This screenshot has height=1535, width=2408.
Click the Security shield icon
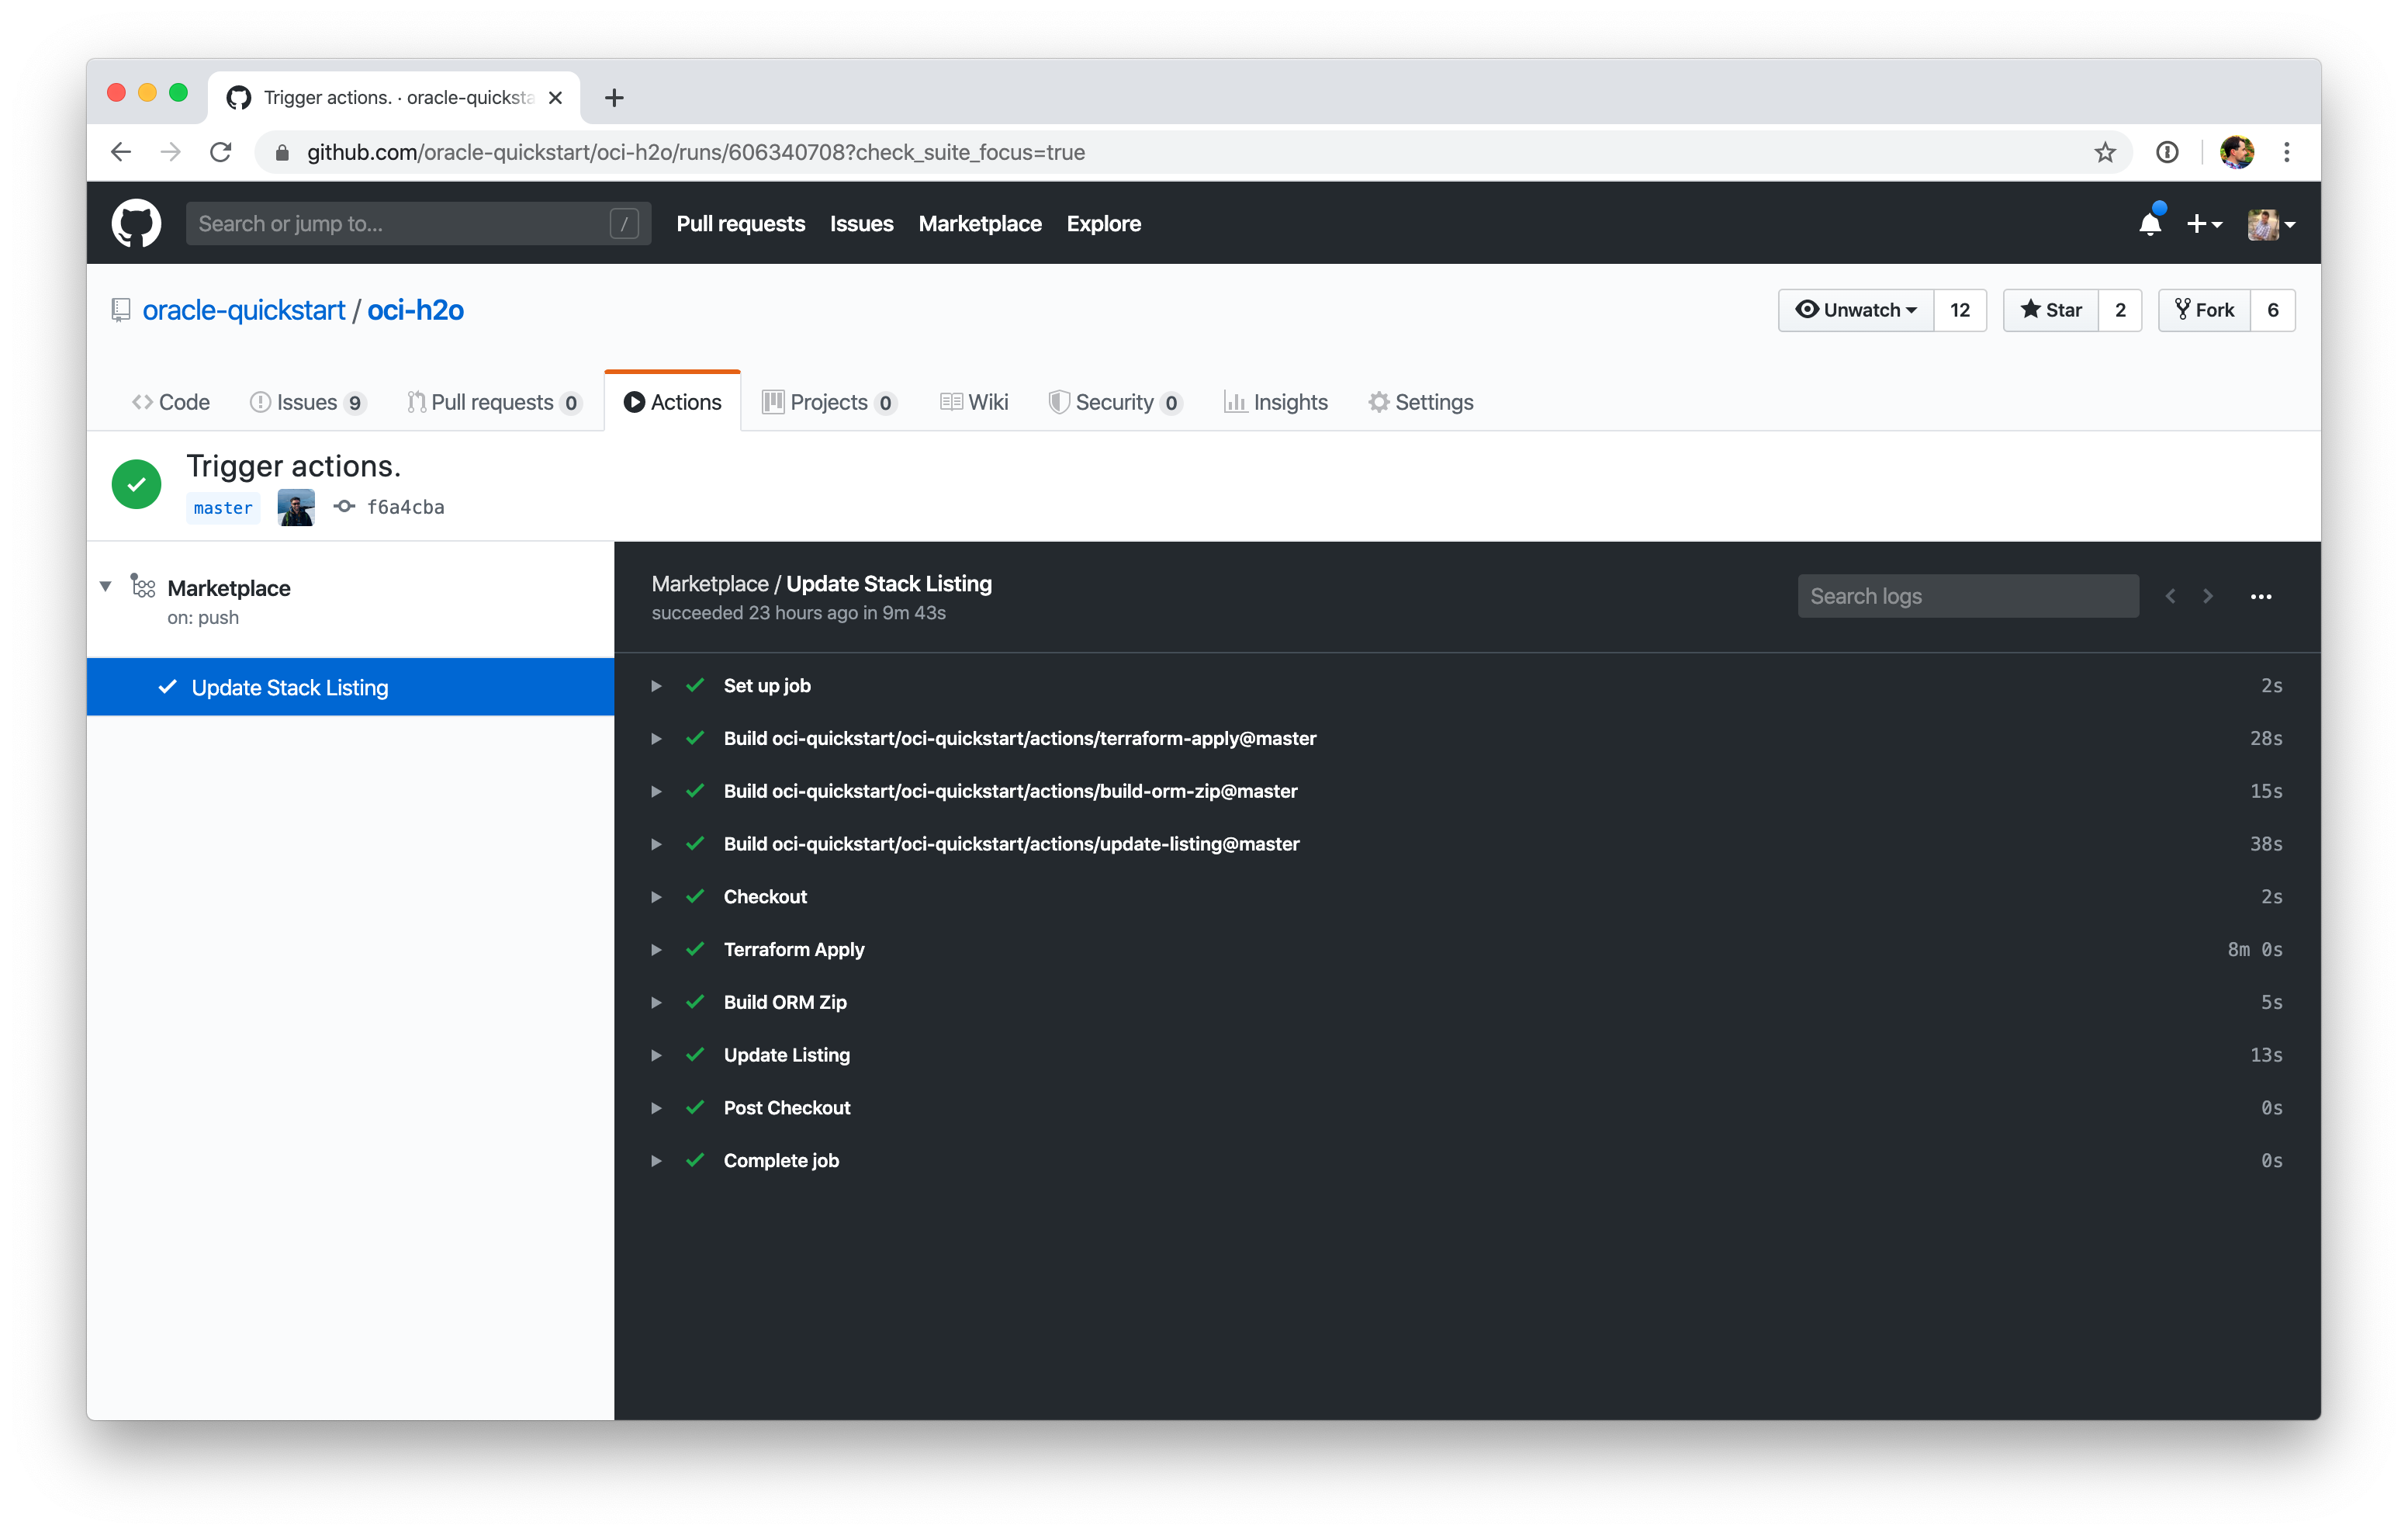(x=1060, y=401)
